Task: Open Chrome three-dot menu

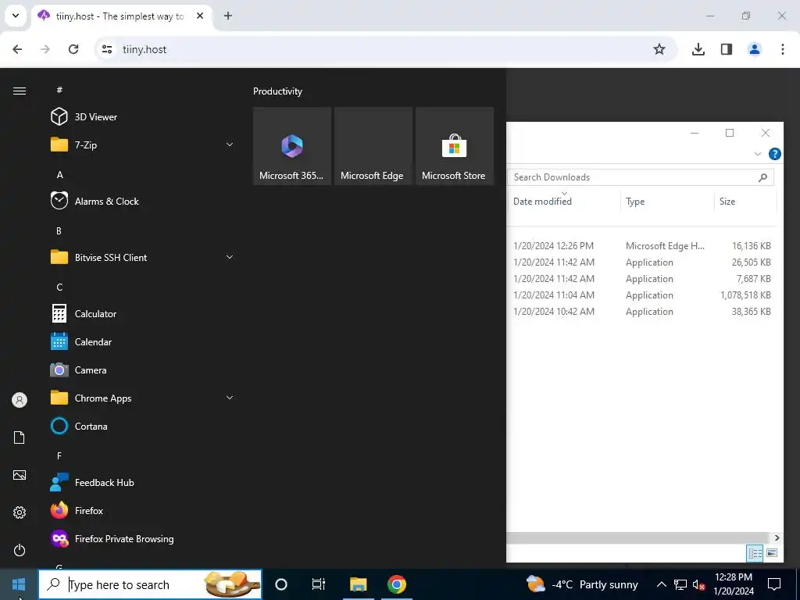Action: (x=782, y=49)
